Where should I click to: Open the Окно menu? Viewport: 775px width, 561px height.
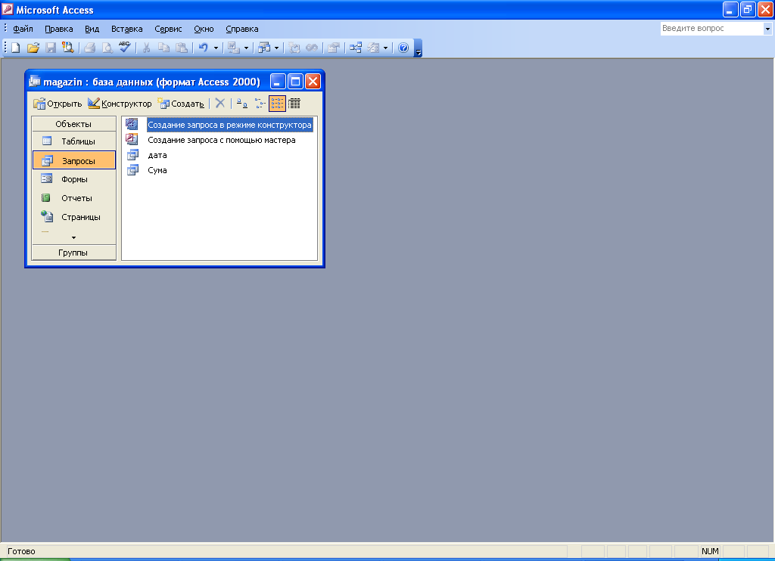click(x=204, y=29)
